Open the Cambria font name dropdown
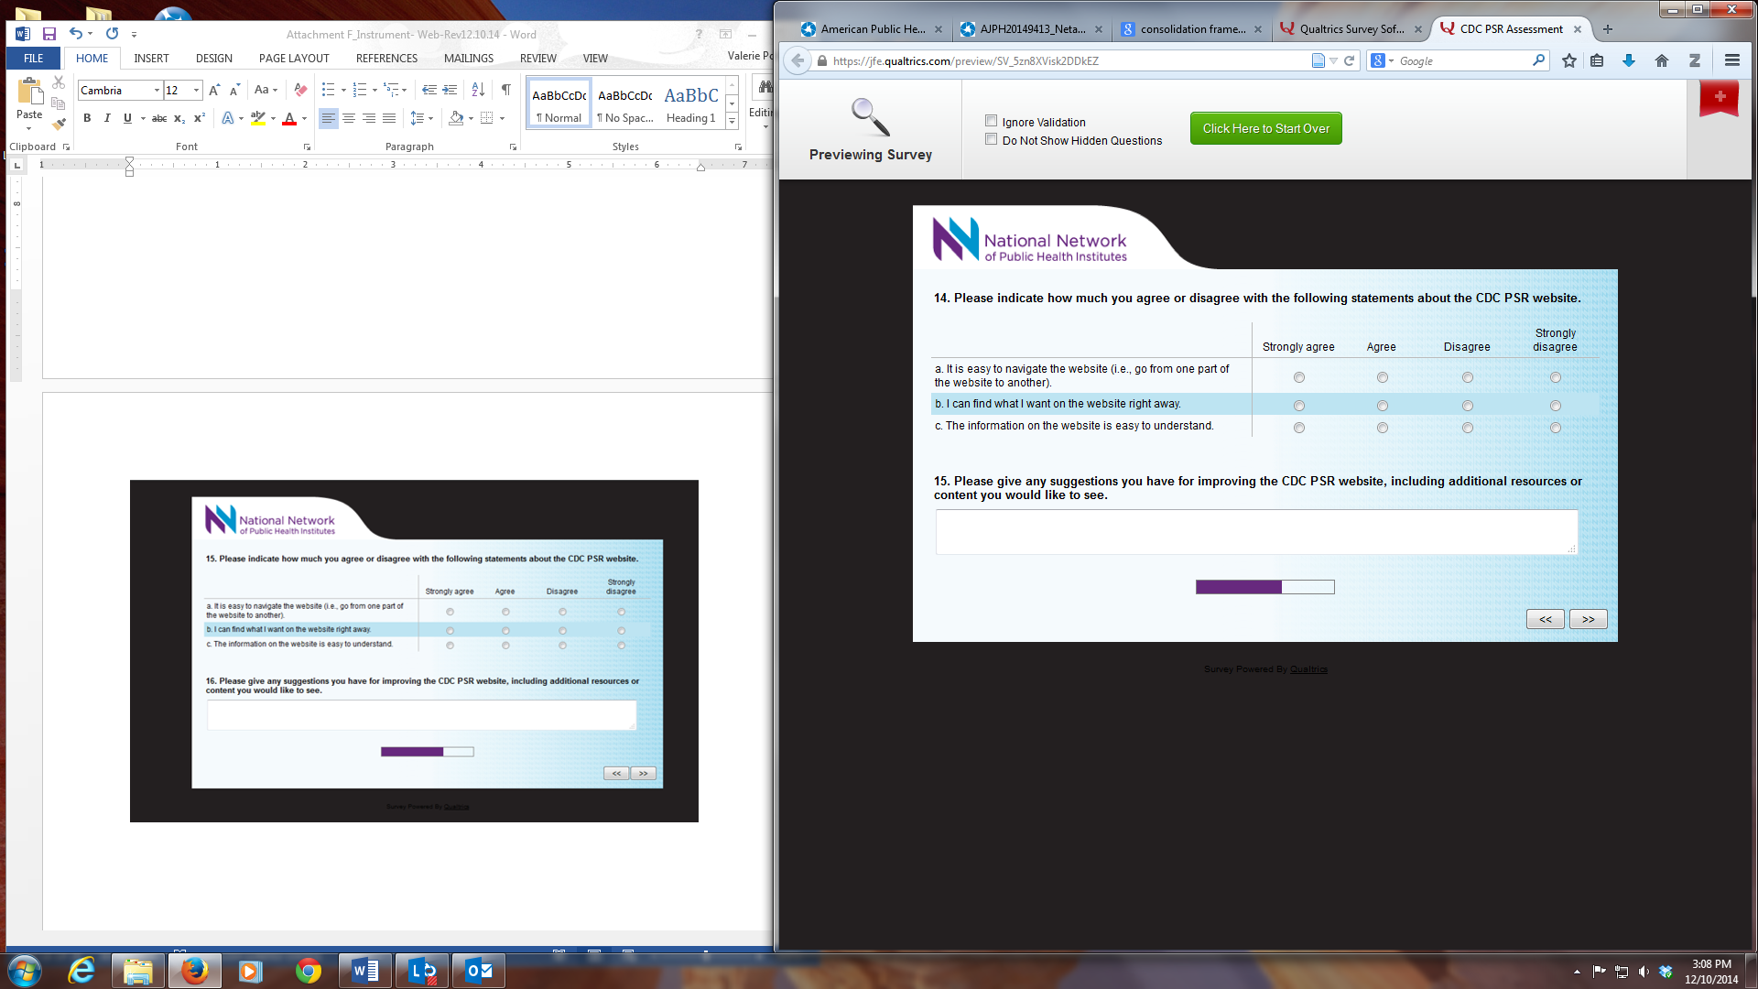Screen dimensions: 1758x989 (157, 91)
